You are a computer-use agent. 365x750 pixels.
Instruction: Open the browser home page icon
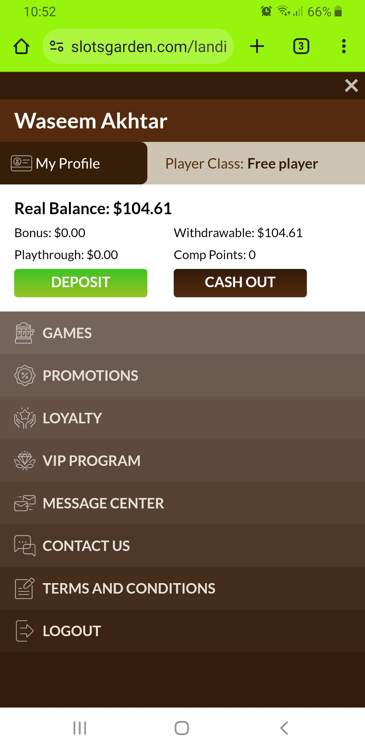click(x=21, y=46)
